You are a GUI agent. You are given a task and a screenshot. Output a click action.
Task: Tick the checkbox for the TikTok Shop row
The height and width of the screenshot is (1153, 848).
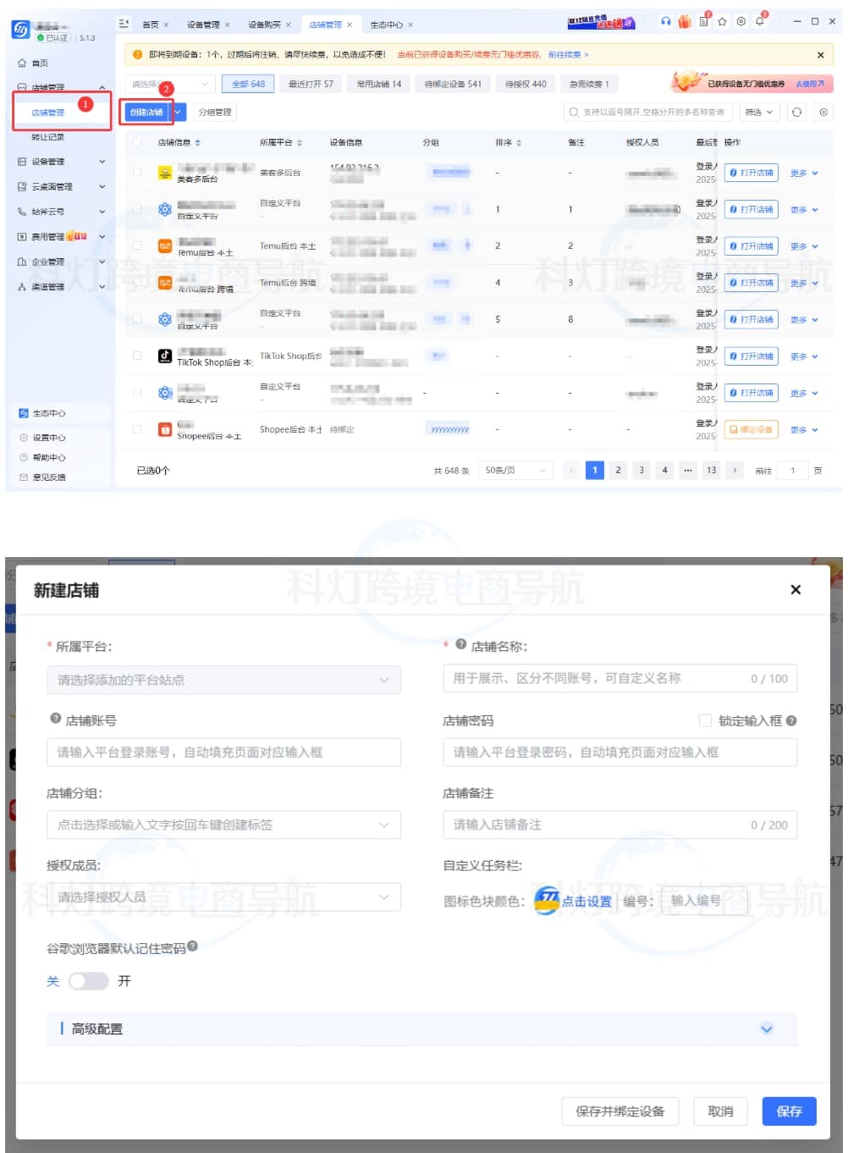click(x=137, y=356)
